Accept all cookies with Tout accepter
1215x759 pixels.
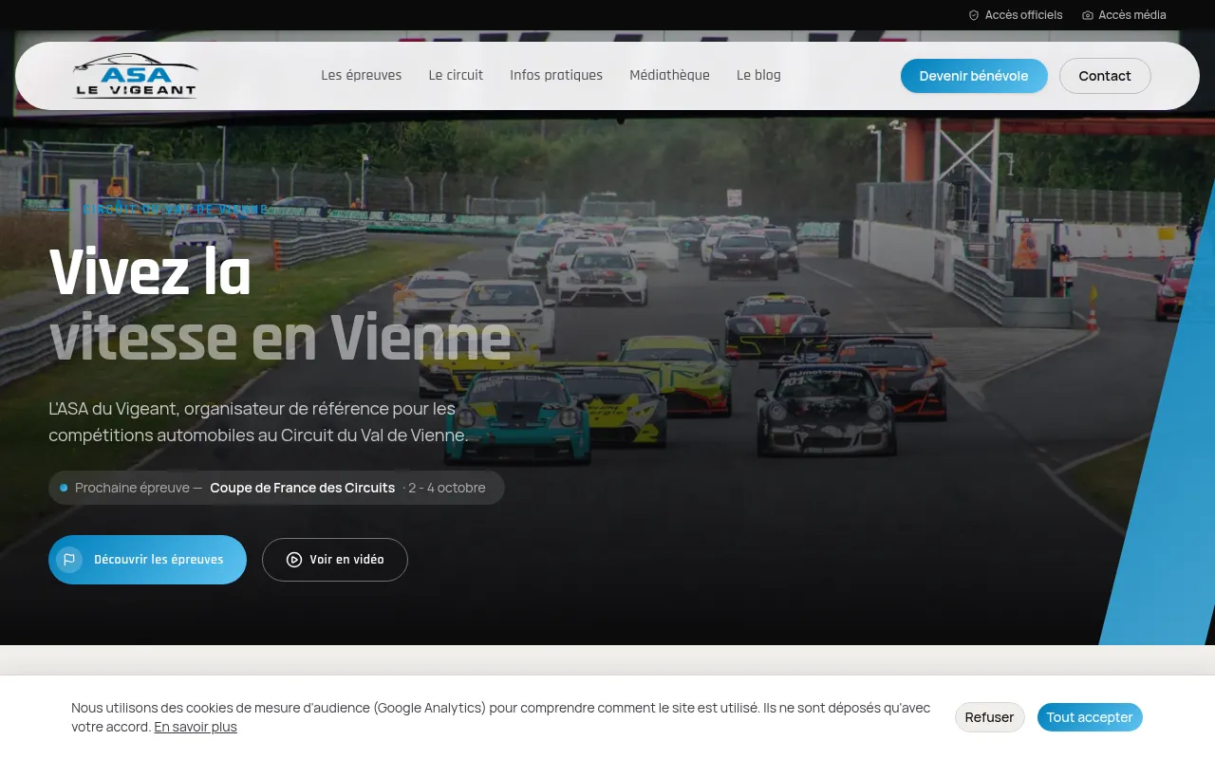click(1090, 717)
